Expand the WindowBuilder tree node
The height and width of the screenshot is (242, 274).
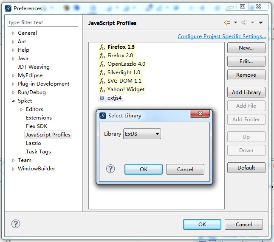tap(13, 169)
